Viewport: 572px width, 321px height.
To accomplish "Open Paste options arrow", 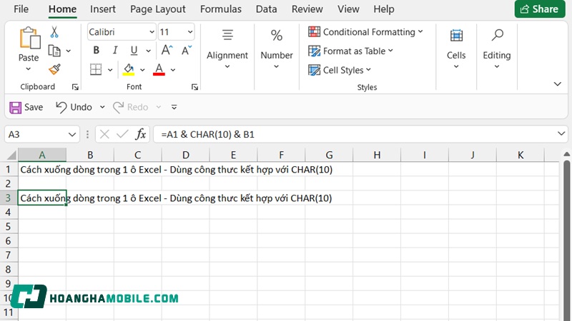I will (29, 68).
